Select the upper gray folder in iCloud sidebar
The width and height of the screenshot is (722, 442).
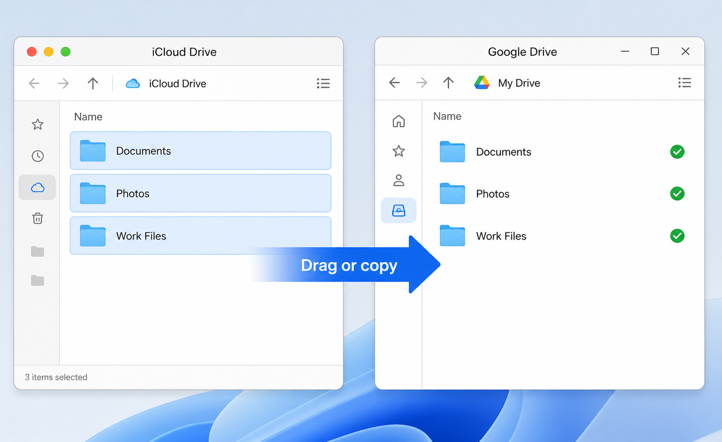click(37, 251)
